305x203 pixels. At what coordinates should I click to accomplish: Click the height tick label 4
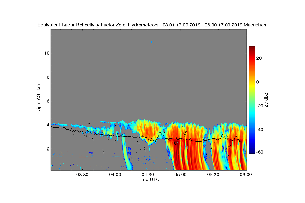tap(48, 125)
